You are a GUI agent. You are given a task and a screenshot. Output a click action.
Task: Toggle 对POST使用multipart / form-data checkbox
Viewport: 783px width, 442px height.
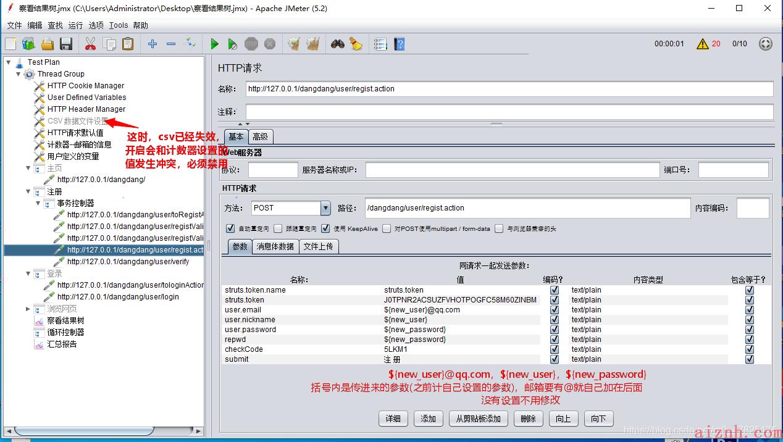(387, 228)
